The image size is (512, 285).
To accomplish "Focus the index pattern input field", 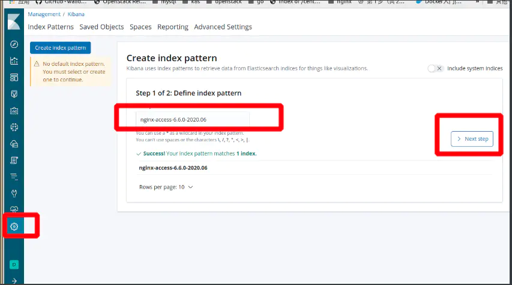I will click(193, 120).
